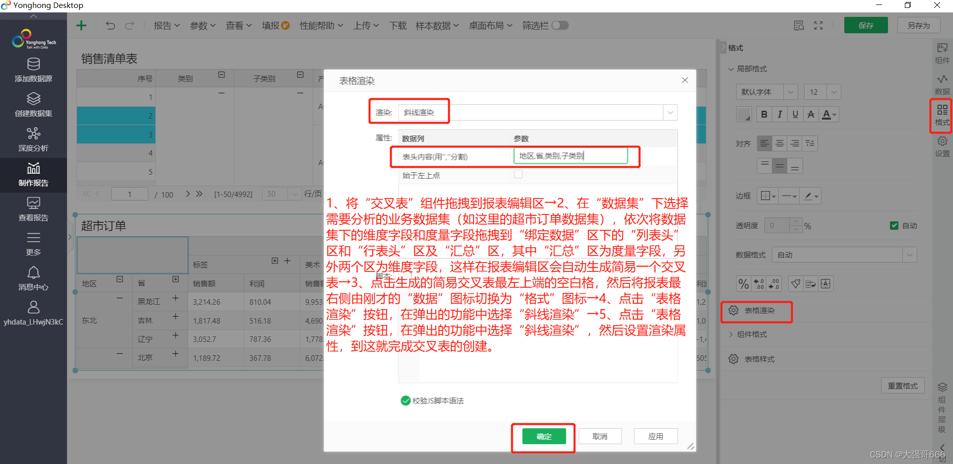Click format painter brush icon

click(796, 284)
